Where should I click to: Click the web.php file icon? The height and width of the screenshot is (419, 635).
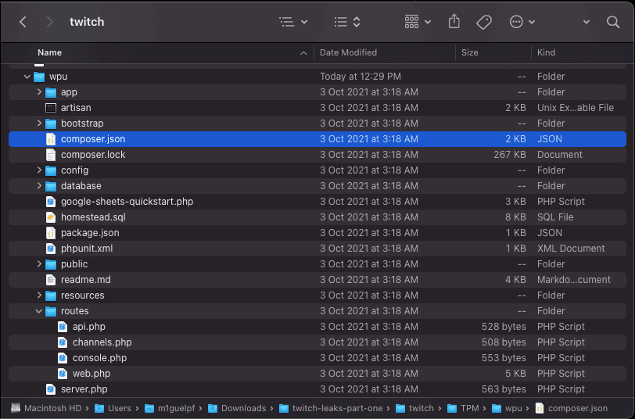click(x=63, y=374)
